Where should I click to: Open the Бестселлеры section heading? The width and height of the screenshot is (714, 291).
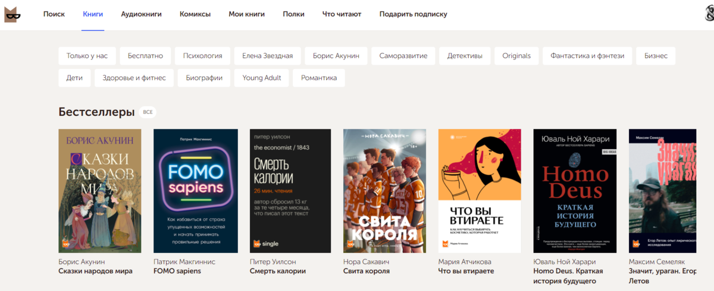96,112
